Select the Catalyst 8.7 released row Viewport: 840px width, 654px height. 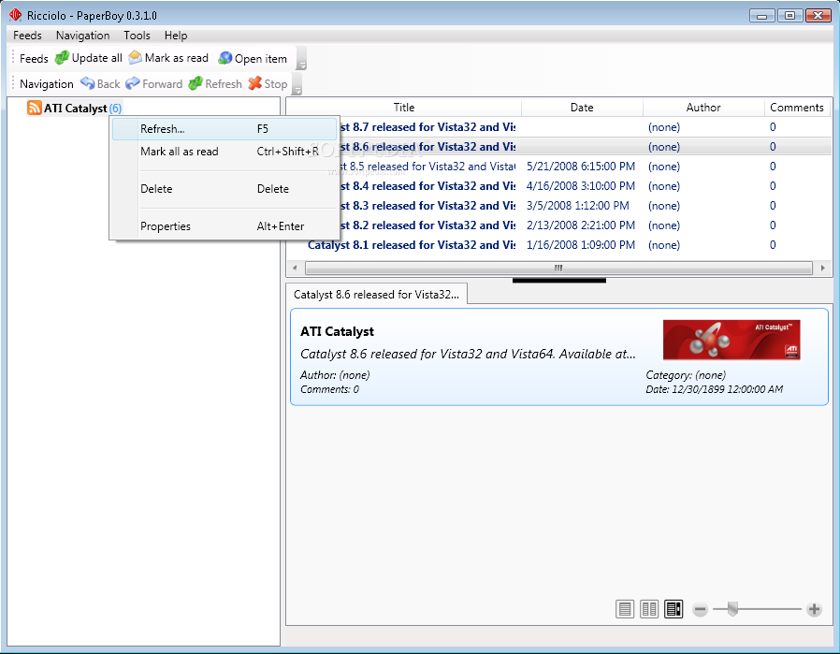(558, 127)
